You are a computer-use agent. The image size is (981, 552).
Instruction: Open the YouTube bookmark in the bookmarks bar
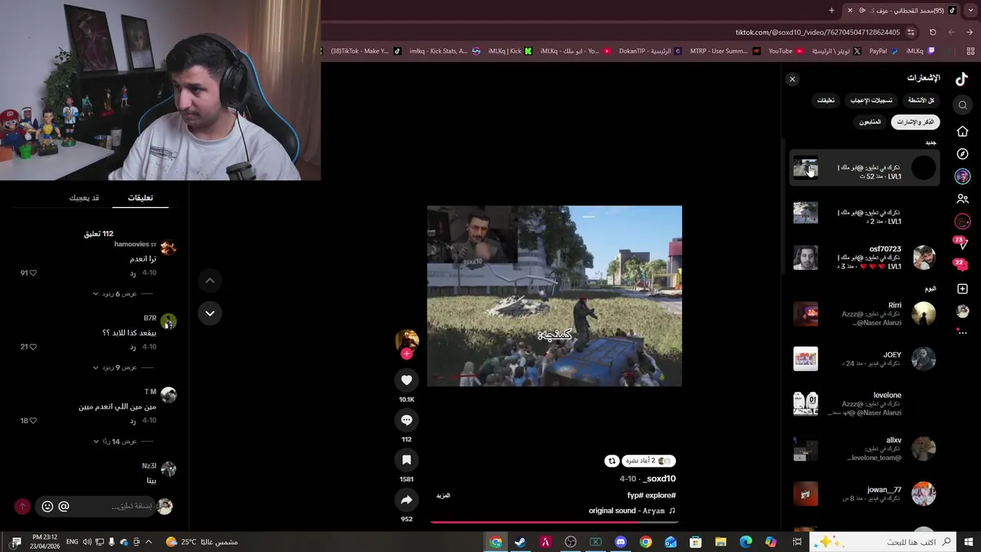(x=785, y=51)
